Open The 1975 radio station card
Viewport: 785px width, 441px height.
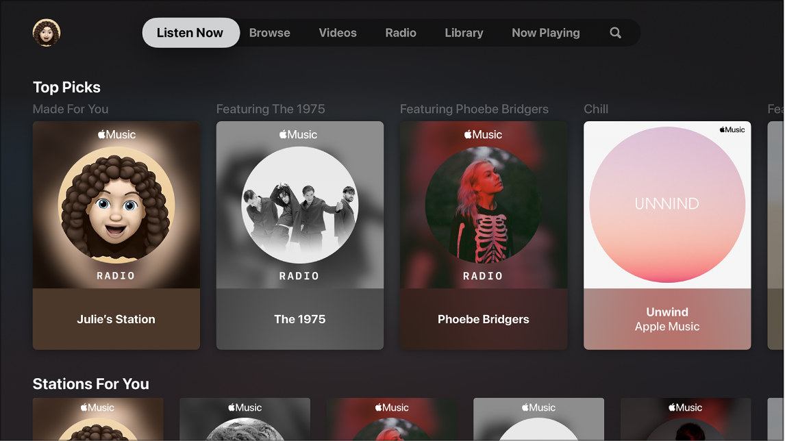pos(299,235)
